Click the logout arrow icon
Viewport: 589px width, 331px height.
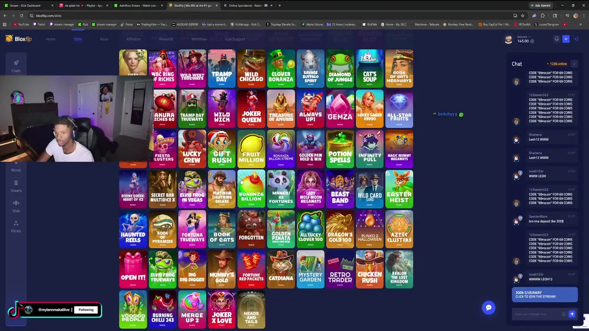click(575, 39)
